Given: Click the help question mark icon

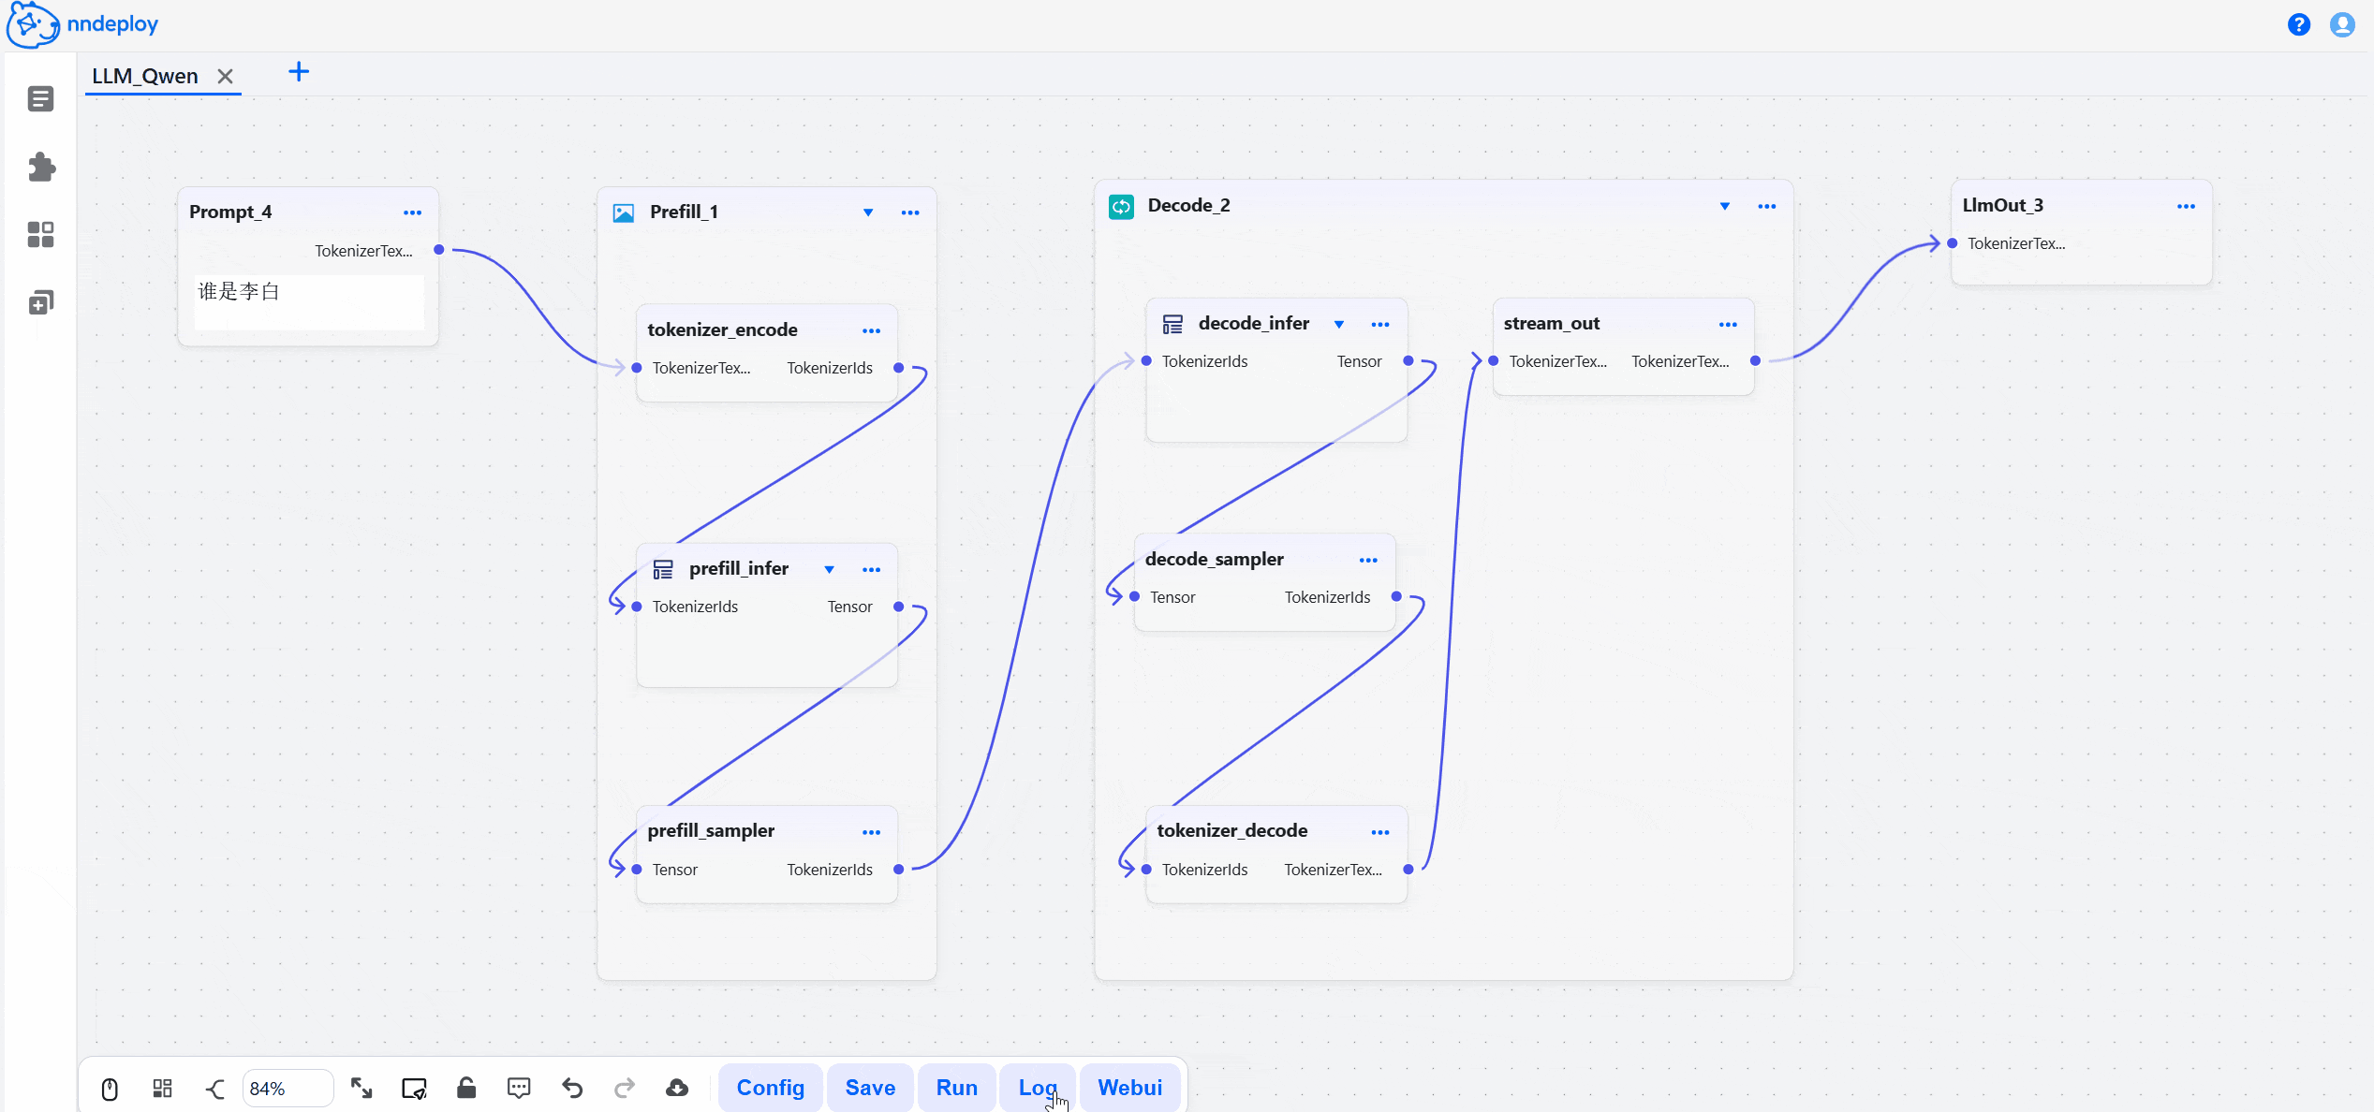Looking at the screenshot, I should click(x=2299, y=24).
